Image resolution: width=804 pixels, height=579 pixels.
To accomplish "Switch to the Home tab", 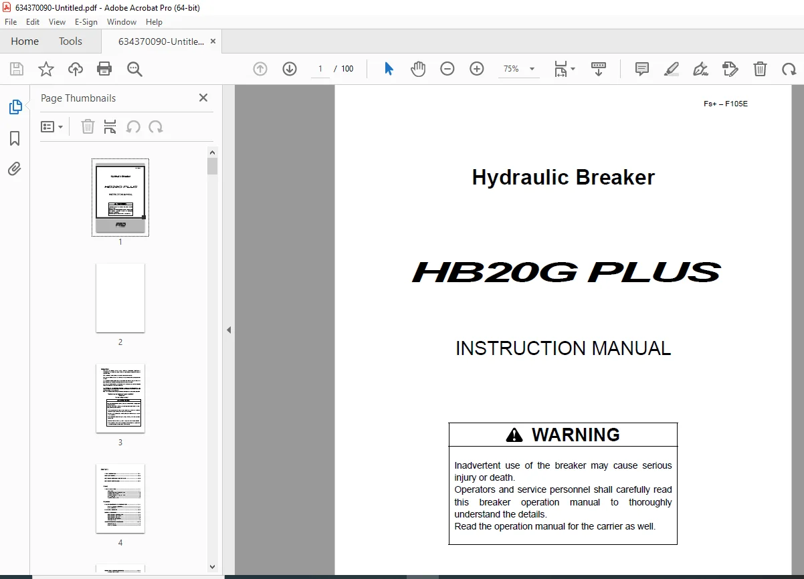I will coord(25,41).
